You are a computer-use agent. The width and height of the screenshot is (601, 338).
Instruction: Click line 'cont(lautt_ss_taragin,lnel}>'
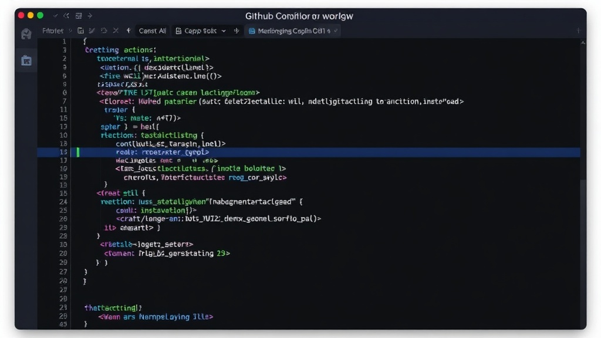171,144
